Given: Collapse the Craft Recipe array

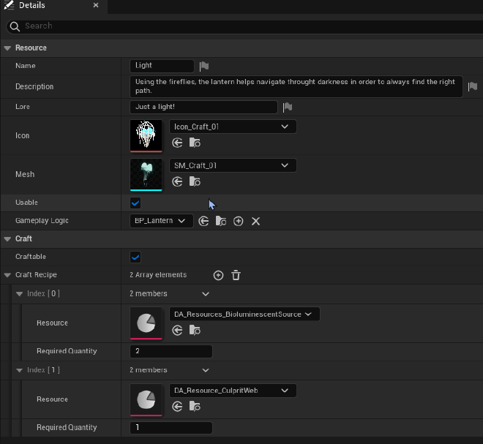Looking at the screenshot, I should coord(7,275).
